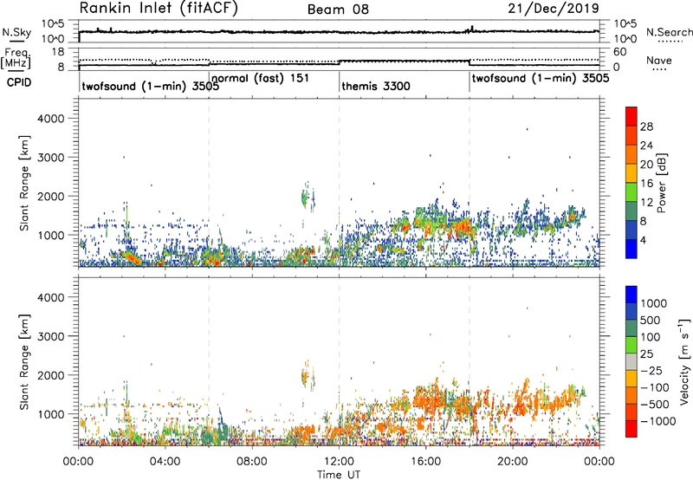Click the 'N.Search' legend label
The width and height of the screenshot is (693, 480).
coord(670,32)
